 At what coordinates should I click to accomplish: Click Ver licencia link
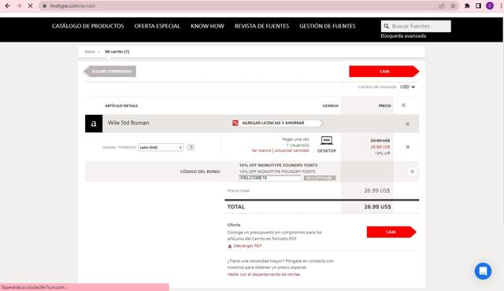pos(261,150)
